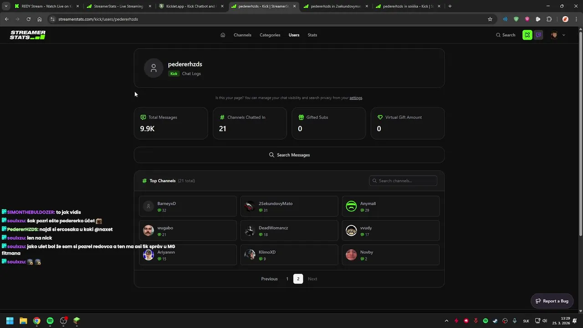Screen dimensions: 583x328
Task: Open a new browser tab
Action: click(450, 6)
